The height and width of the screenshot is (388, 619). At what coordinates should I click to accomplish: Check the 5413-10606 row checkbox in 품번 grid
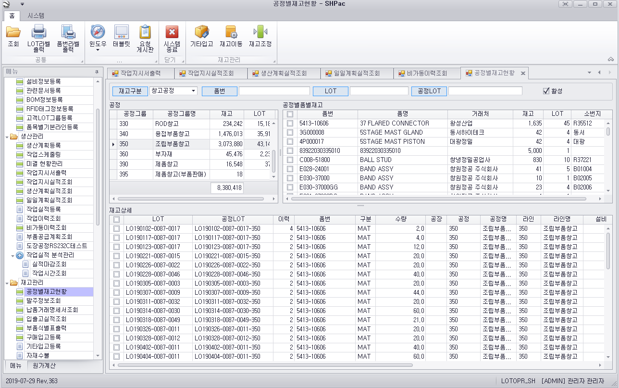coord(290,123)
